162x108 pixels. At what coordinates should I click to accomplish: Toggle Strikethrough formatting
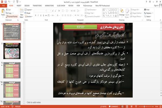46,15
